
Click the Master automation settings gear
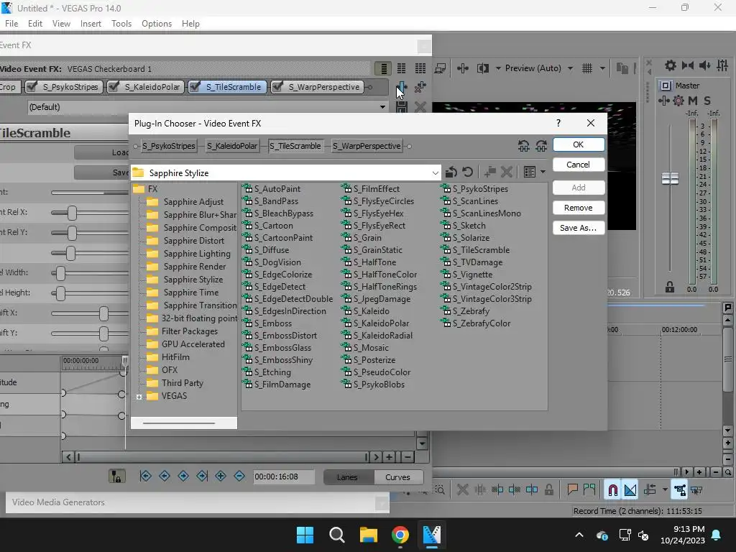[678, 101]
